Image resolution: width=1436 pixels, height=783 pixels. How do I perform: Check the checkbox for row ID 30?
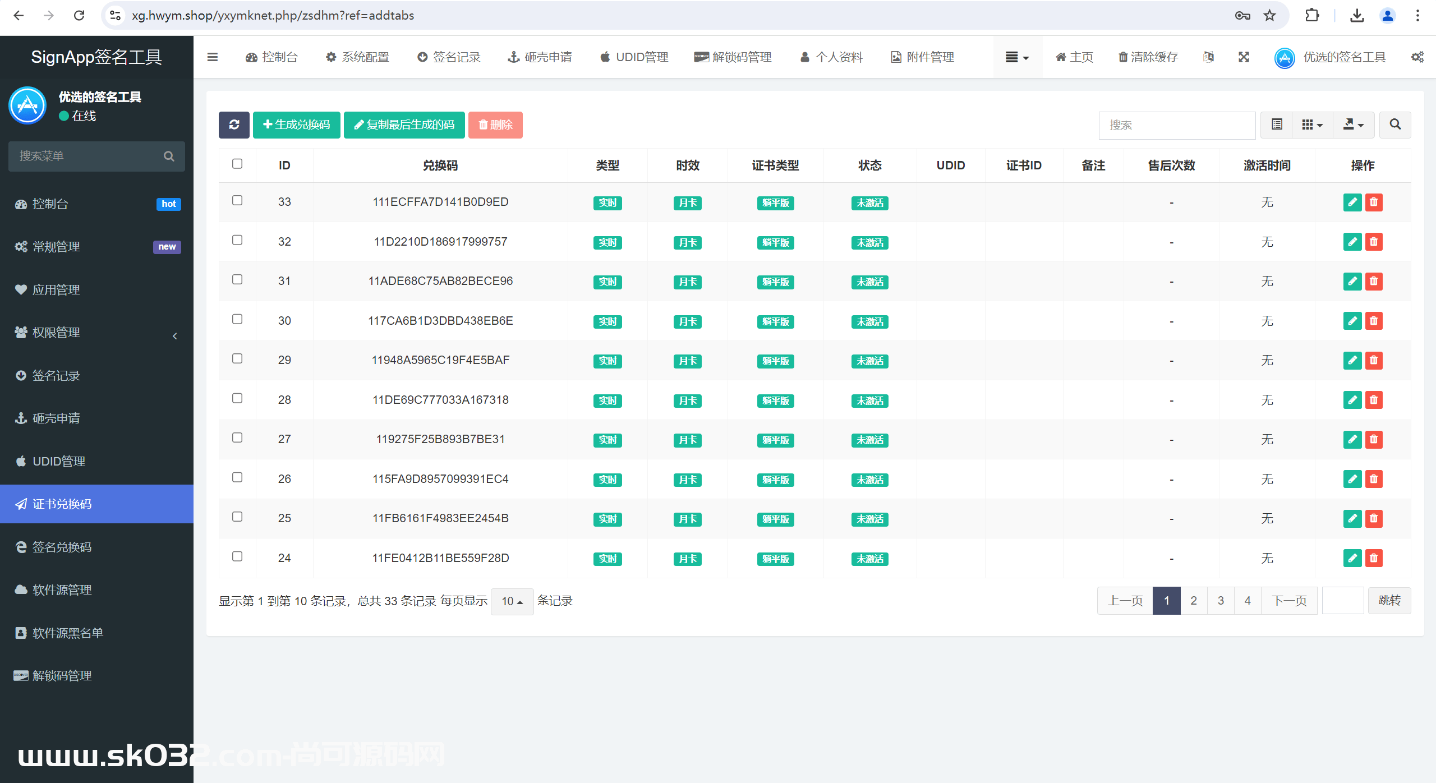pos(237,319)
